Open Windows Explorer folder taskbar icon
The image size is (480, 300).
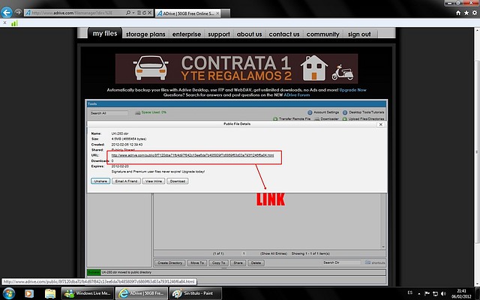pos(50,293)
